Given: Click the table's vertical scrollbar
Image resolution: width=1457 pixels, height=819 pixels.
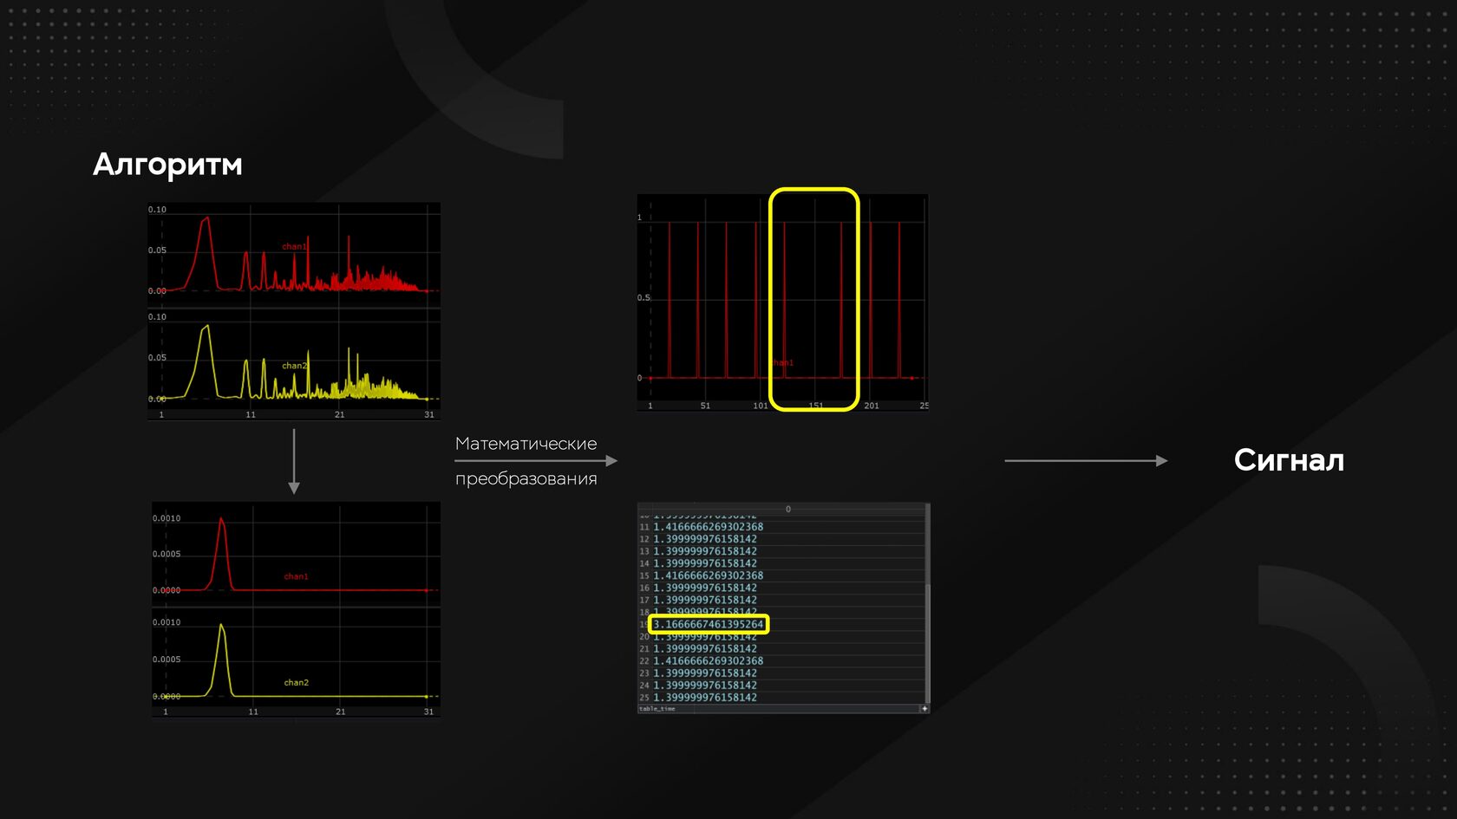Looking at the screenshot, I should (x=928, y=607).
